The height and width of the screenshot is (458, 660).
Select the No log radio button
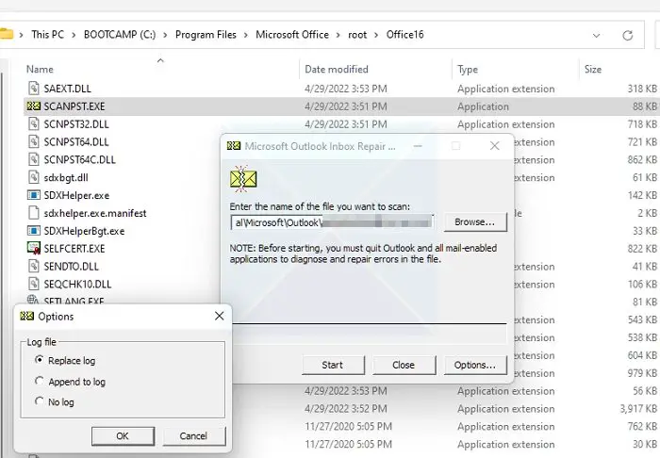pos(40,401)
